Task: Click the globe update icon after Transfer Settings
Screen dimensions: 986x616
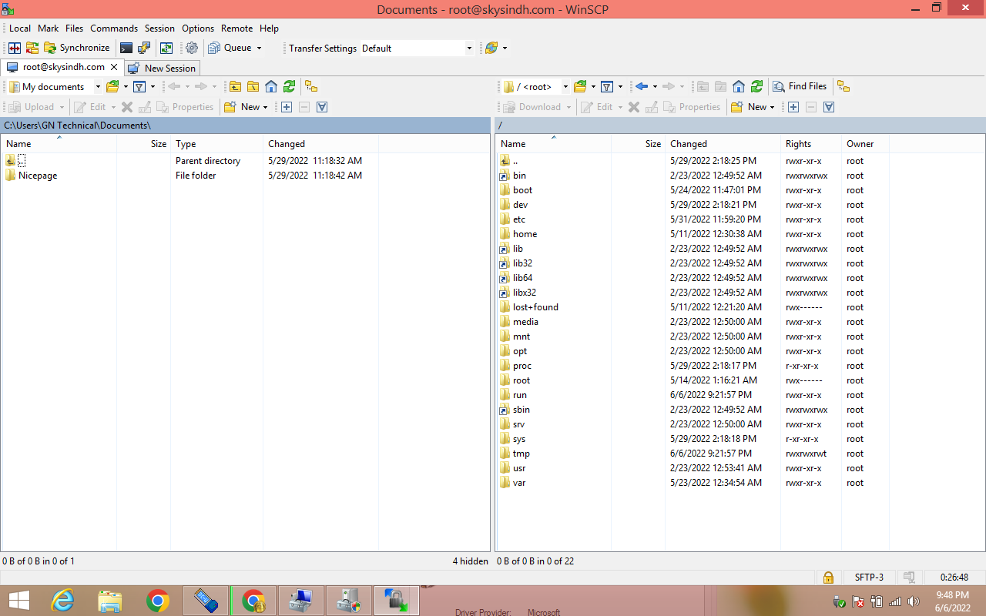Action: coord(491,48)
